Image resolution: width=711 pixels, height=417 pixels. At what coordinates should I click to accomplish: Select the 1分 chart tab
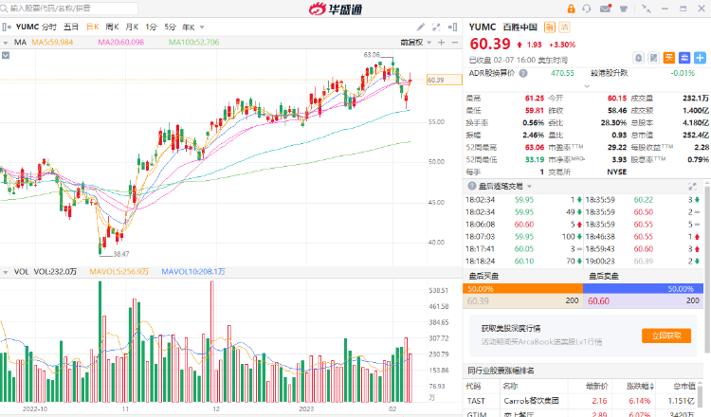click(x=151, y=27)
